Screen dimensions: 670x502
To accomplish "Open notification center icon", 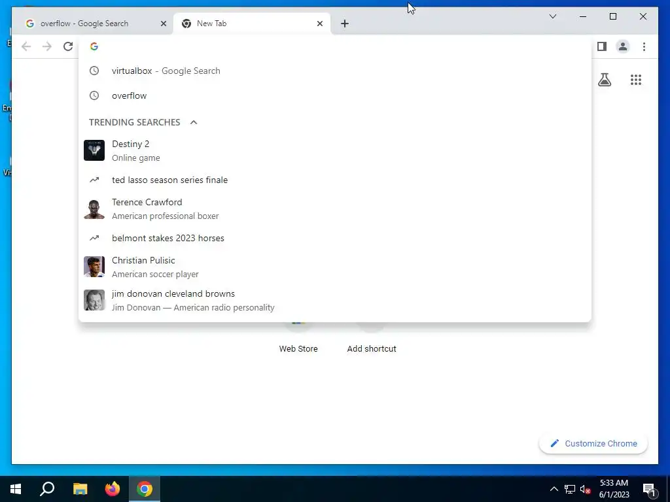I will click(649, 490).
